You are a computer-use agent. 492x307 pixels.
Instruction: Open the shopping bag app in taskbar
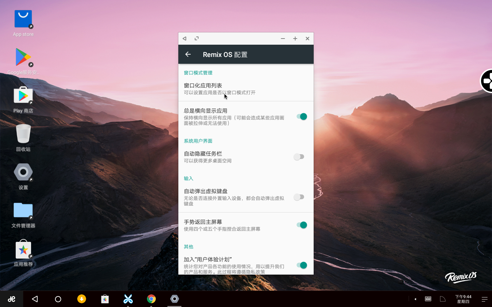click(x=105, y=299)
